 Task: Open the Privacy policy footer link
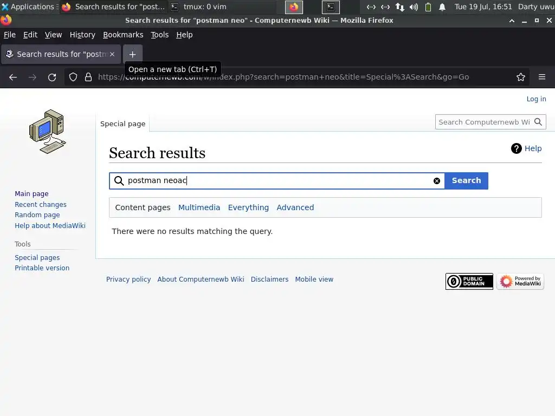click(128, 279)
